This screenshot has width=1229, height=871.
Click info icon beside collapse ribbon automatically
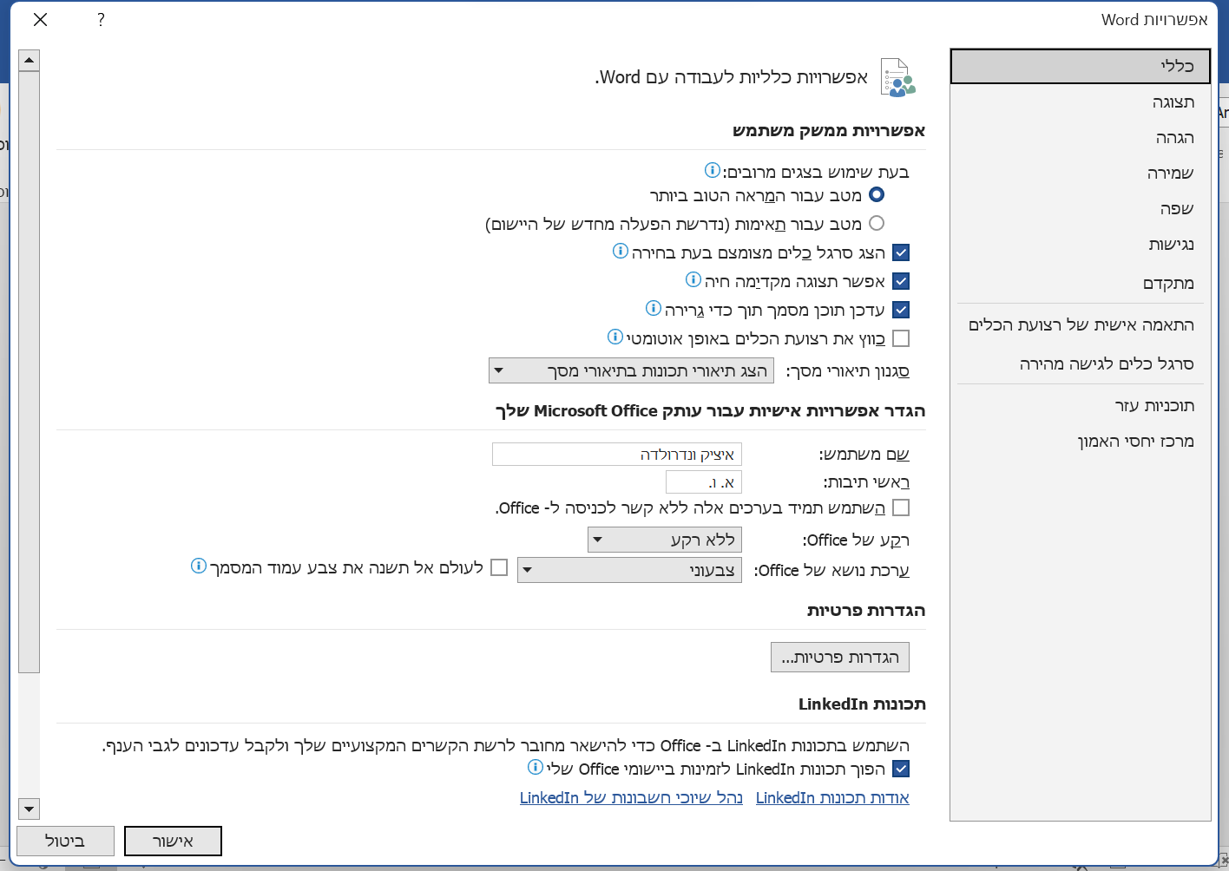(x=614, y=337)
